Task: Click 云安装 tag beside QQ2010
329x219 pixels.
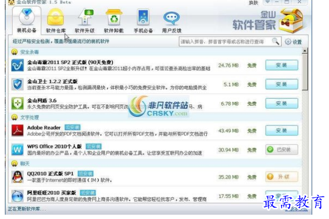Action: click(85, 174)
